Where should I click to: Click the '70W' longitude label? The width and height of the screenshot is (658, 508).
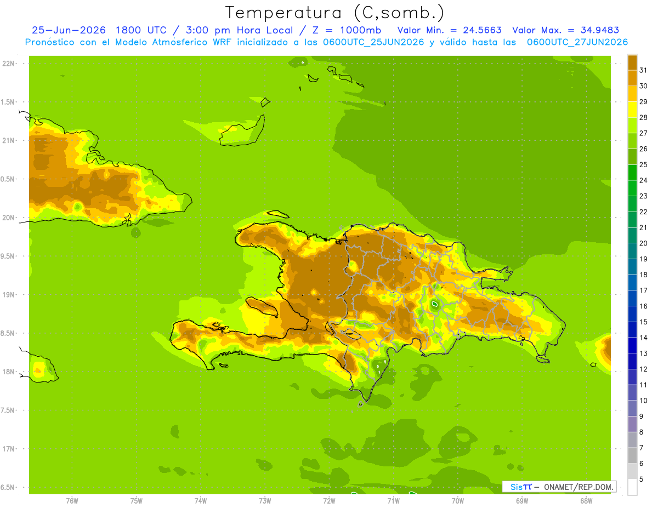[x=458, y=500]
